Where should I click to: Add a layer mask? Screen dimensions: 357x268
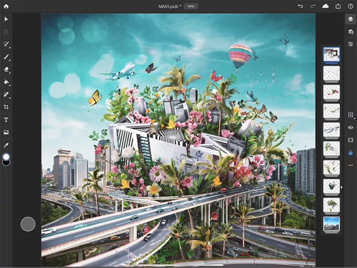[351, 140]
